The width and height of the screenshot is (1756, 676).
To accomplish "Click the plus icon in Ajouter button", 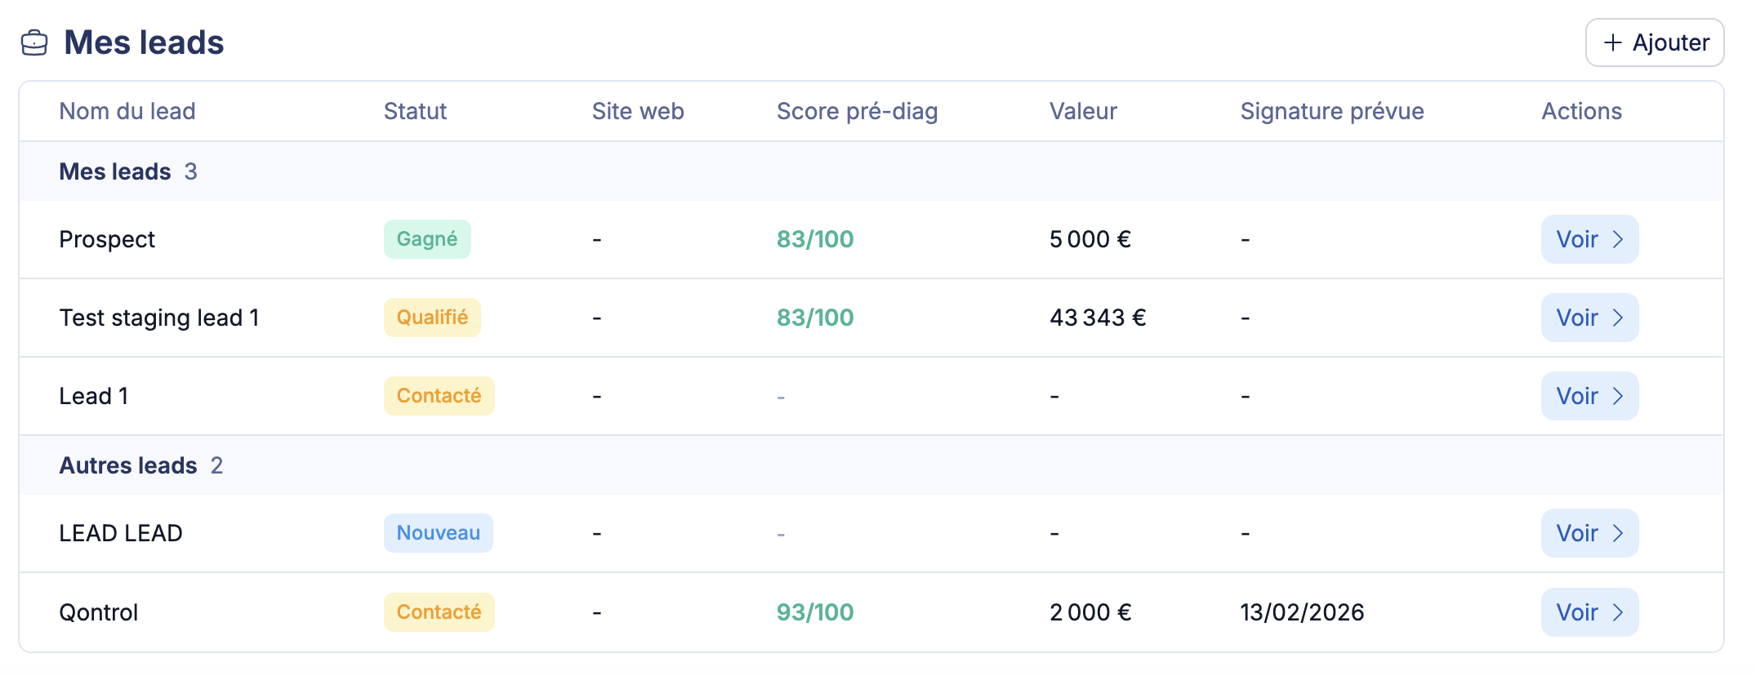I will point(1612,42).
